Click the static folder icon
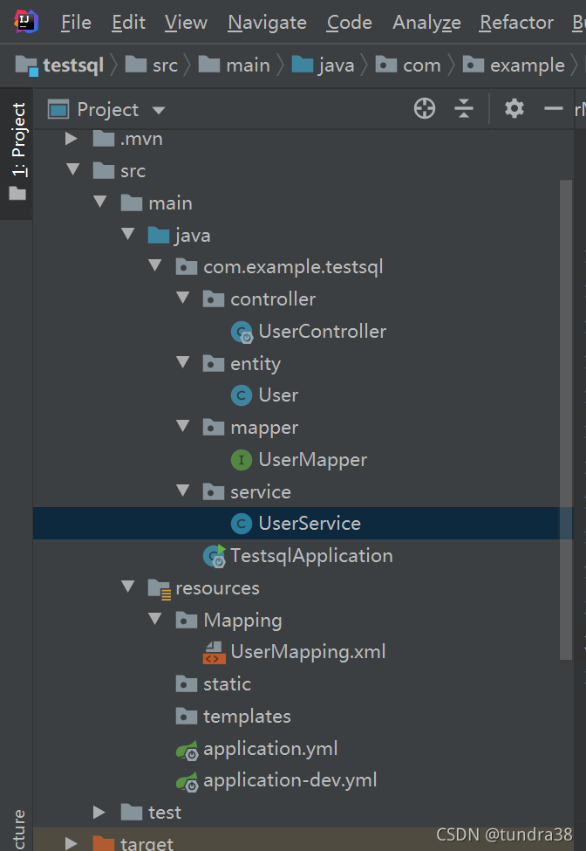This screenshot has width=586, height=851. coord(187,683)
